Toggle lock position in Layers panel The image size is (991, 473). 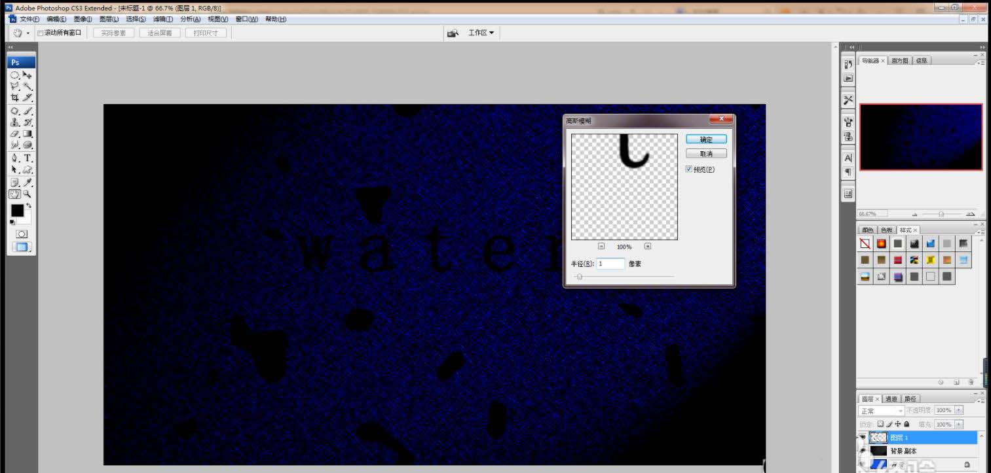898,424
